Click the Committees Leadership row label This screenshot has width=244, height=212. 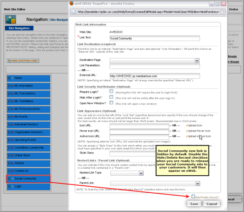click(x=29, y=148)
